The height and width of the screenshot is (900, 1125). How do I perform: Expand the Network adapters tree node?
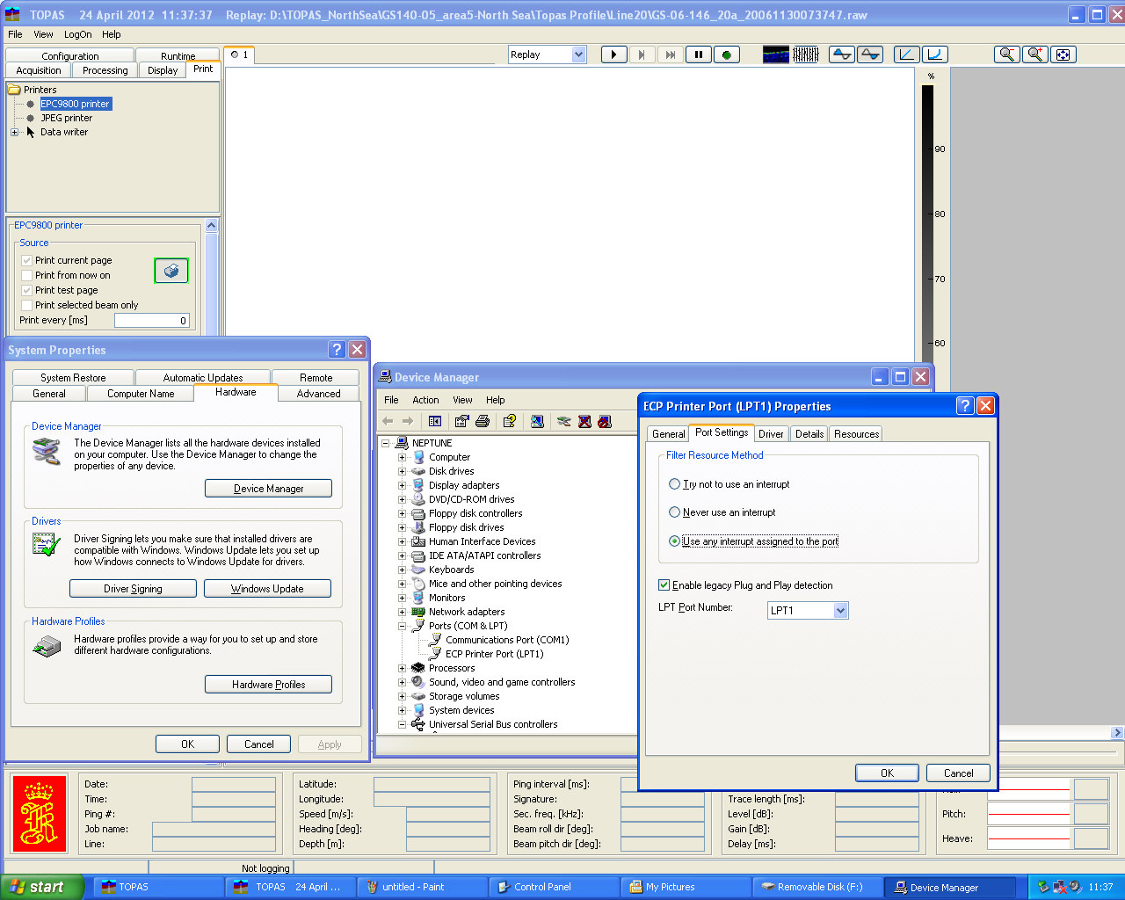click(x=403, y=612)
